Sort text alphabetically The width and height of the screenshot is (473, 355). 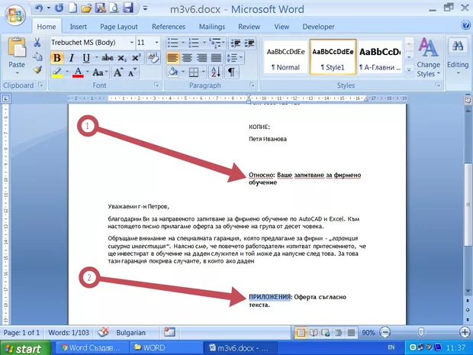(216, 73)
